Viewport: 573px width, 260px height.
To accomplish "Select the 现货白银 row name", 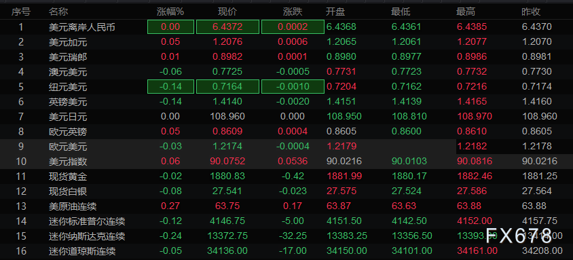I will pos(68,191).
